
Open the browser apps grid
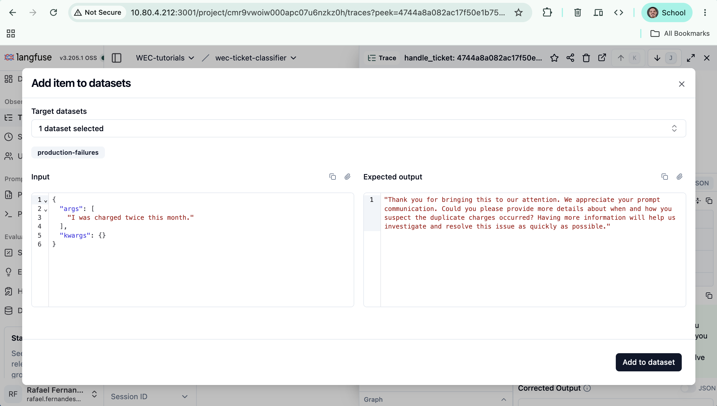coord(11,34)
